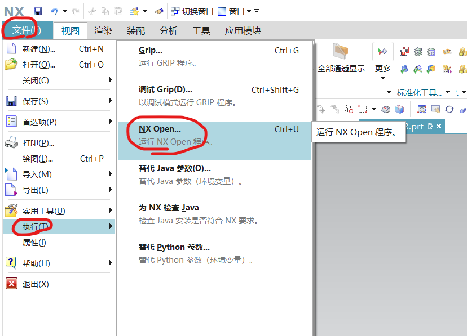Click the pan hand icon
467x336 pixels.
[435, 109]
